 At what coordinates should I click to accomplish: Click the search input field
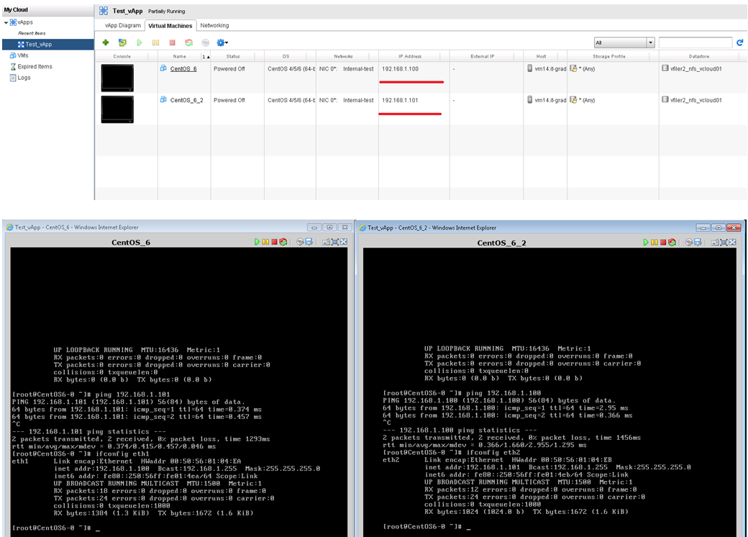tap(695, 43)
